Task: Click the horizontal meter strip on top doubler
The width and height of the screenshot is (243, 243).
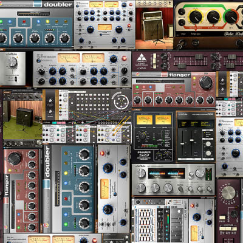Action: tap(33, 14)
